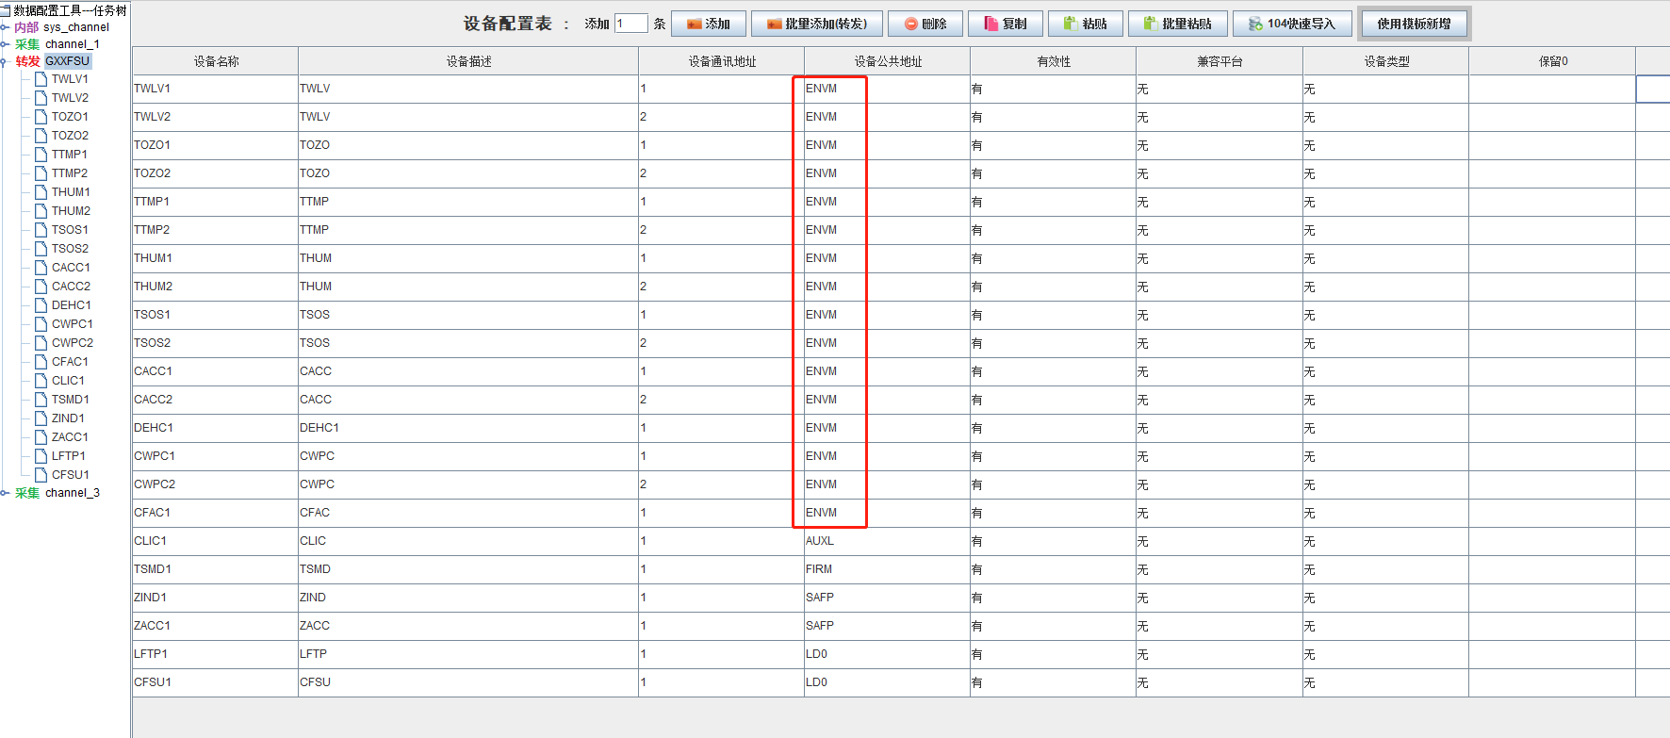Click the file icon next to TWLV2
The width and height of the screenshot is (1670, 738).
(41, 98)
